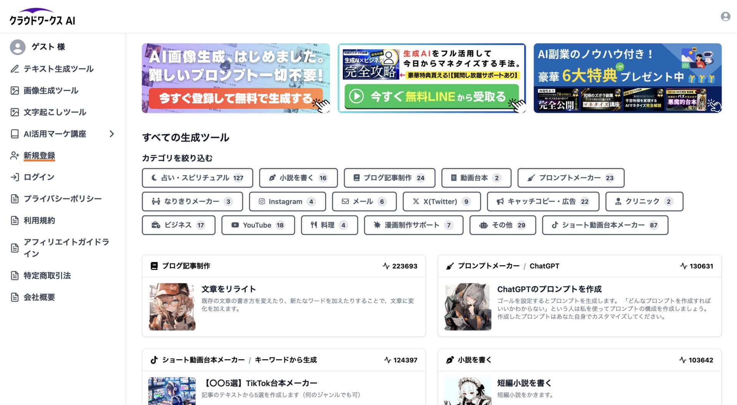Image resolution: width=737 pixels, height=405 pixels.
Task: Click ChatGPT label in プロンプトメーカー card header
Action: pyautogui.click(x=544, y=266)
